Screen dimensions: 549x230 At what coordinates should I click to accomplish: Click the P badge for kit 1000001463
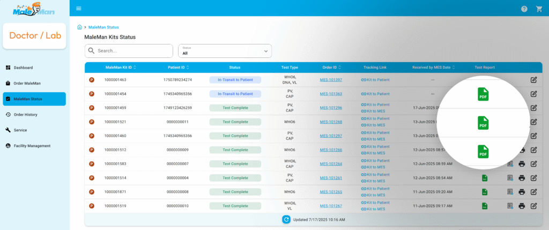pos(92,80)
